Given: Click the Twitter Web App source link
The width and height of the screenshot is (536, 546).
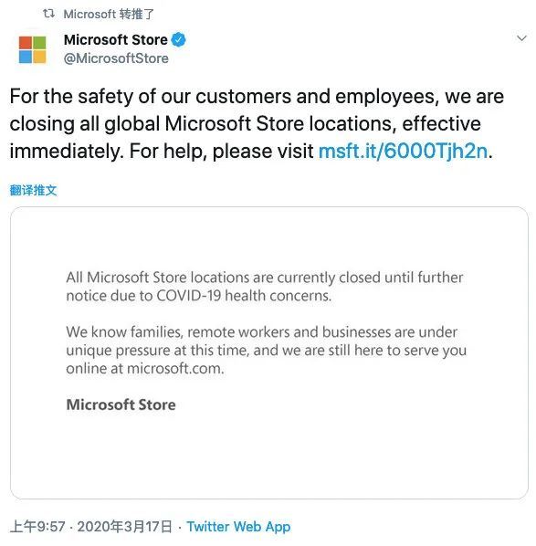Looking at the screenshot, I should pyautogui.click(x=238, y=527).
